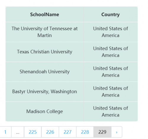
Task: Click the Country column header
Action: (110, 15)
